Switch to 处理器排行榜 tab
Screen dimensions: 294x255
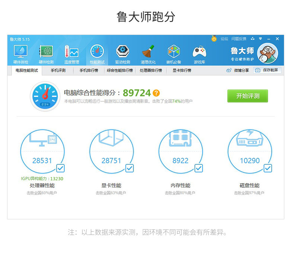(x=151, y=71)
